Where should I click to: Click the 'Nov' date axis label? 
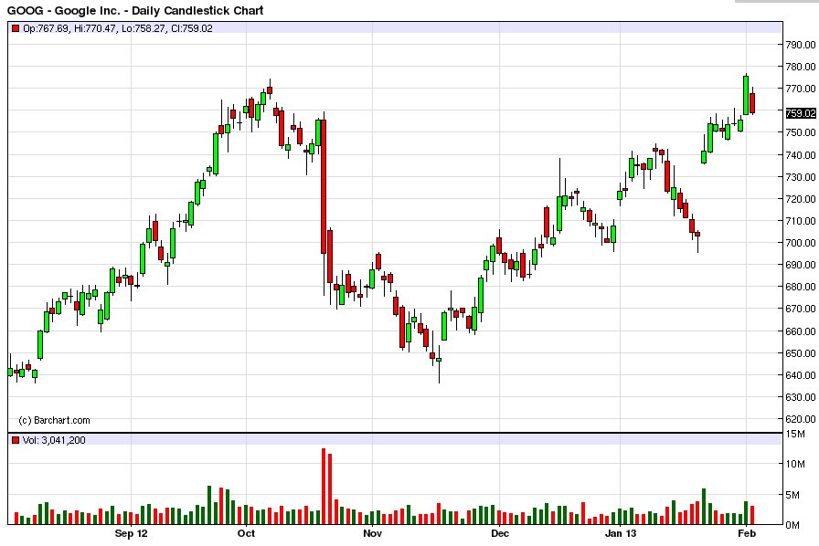point(372,533)
